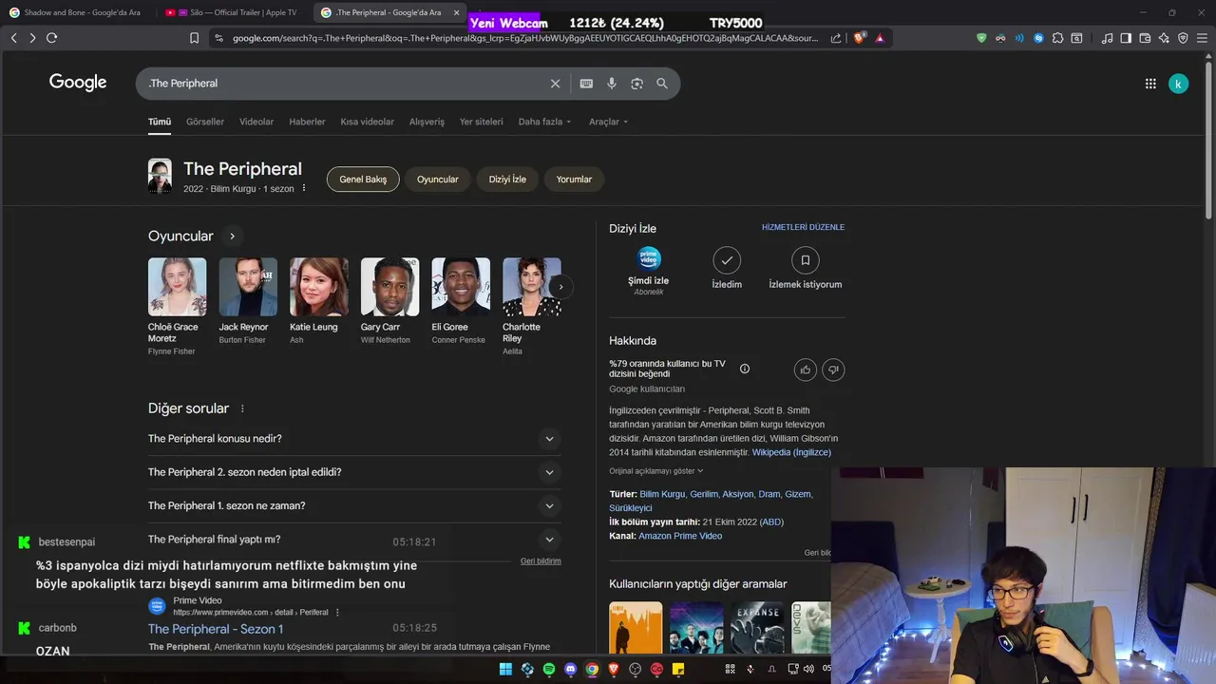
Task: Go forward with the browser forward arrow
Action: 32,38
